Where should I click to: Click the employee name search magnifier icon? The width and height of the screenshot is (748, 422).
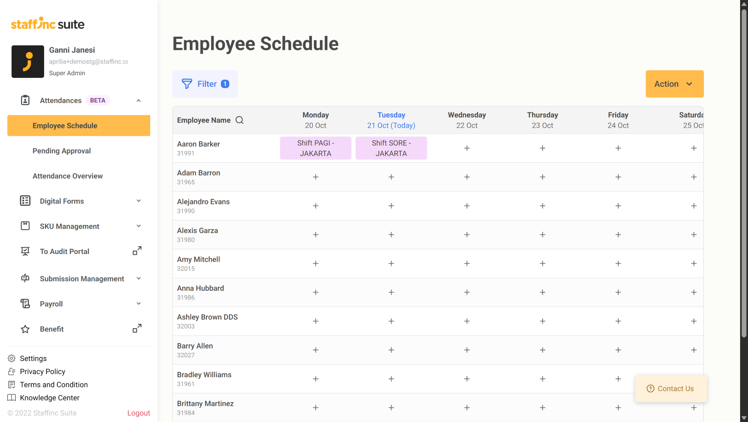[x=239, y=120]
